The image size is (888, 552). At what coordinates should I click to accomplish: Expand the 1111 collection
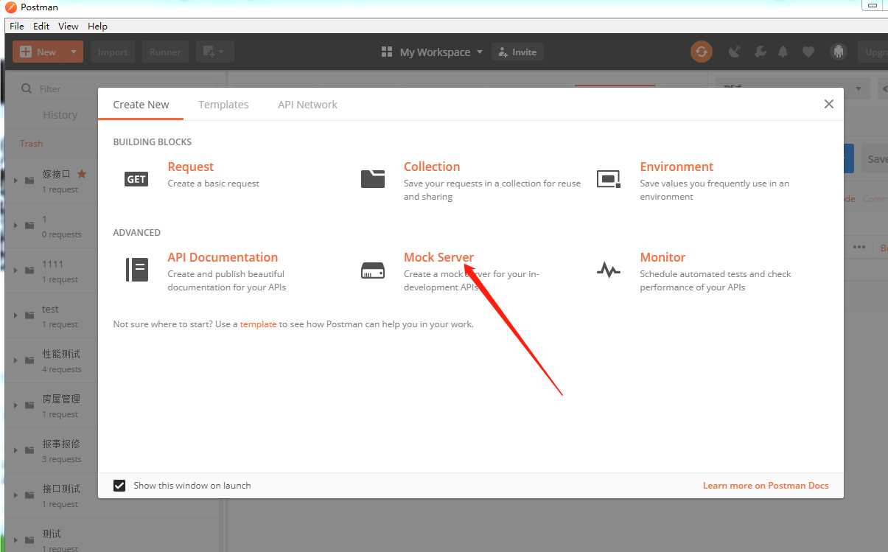click(x=15, y=270)
